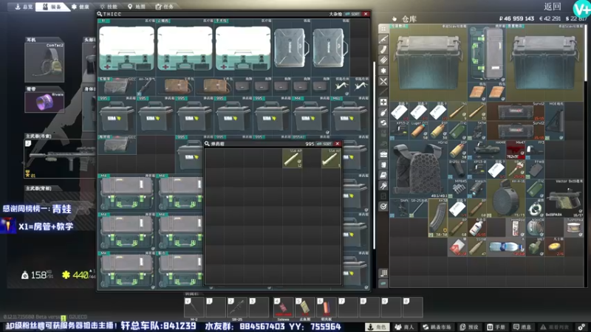The height and width of the screenshot is (332, 591).
Task: Click the search icon in ammo case window
Action: [207, 144]
